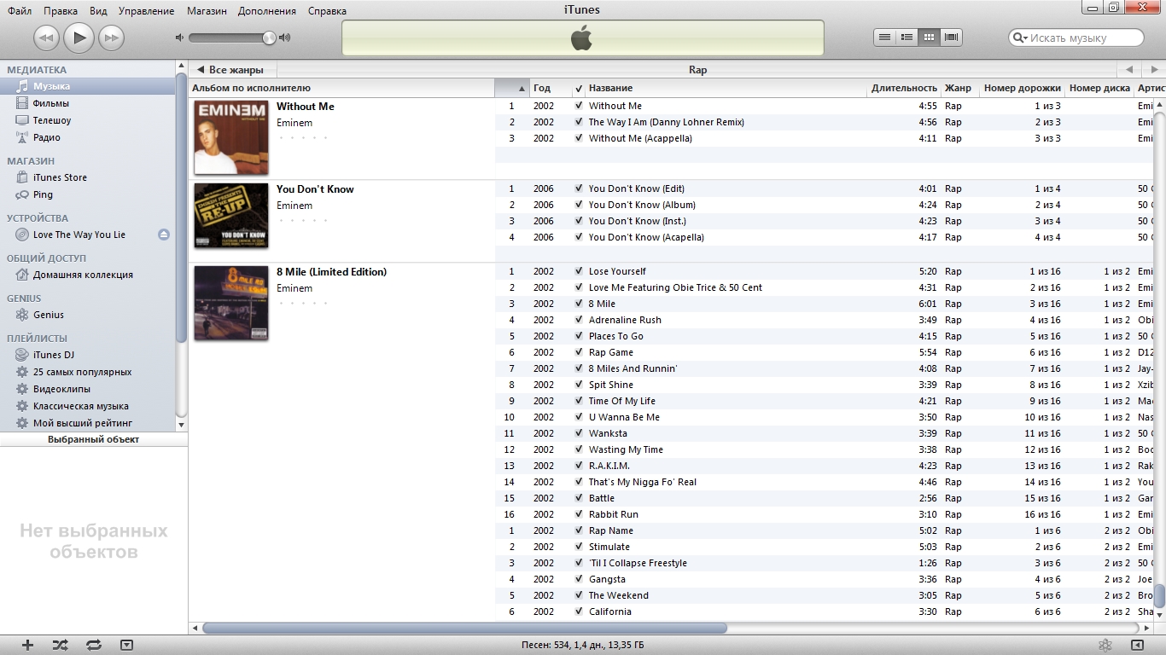Image resolution: width=1166 pixels, height=655 pixels.
Task: Sort by Альбом по исполнителю header
Action: (341, 88)
